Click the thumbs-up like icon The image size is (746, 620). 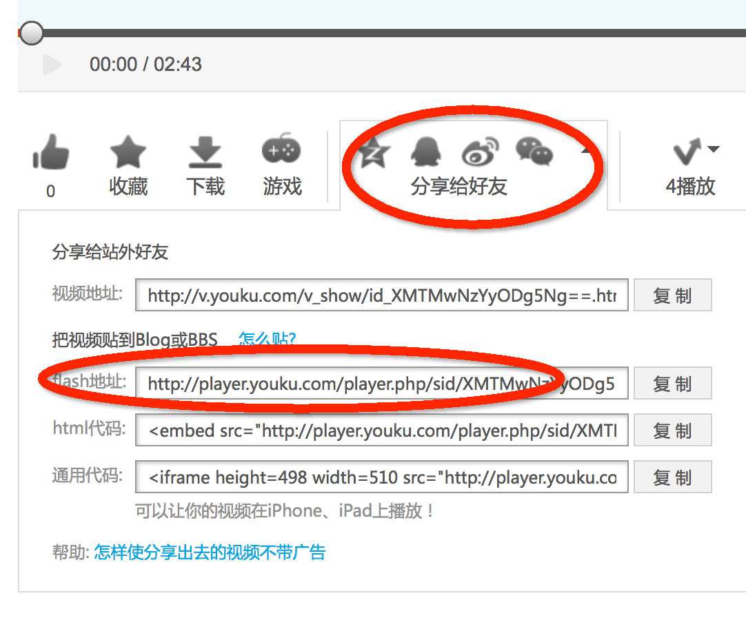(x=51, y=152)
